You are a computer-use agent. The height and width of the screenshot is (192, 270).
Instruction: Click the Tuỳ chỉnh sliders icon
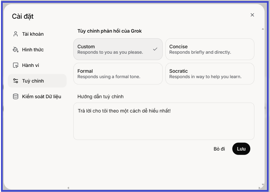[x=16, y=81]
